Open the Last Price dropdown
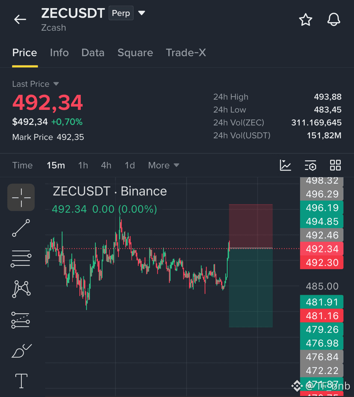This screenshot has width=354, height=397. [x=35, y=84]
